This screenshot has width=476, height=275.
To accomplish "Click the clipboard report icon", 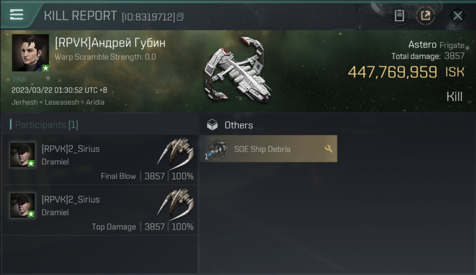I will coord(399,16).
